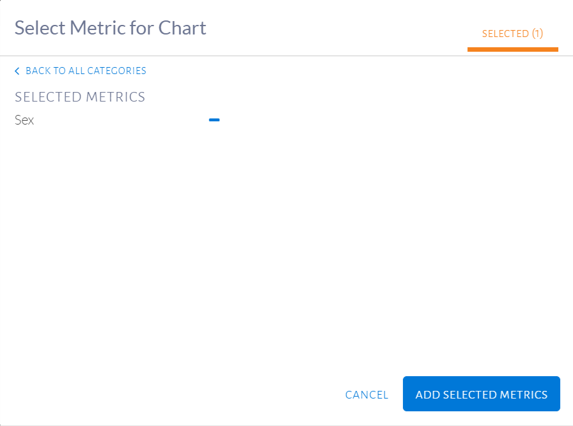Click ADD SELECTED METRICS button
Image resolution: width=573 pixels, height=426 pixels.
[482, 394]
